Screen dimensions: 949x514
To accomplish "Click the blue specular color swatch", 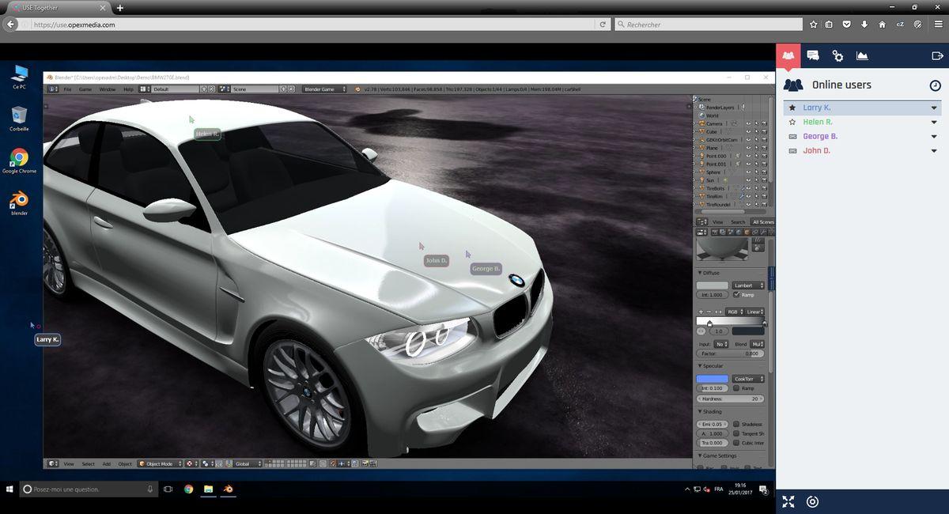I will (x=712, y=379).
